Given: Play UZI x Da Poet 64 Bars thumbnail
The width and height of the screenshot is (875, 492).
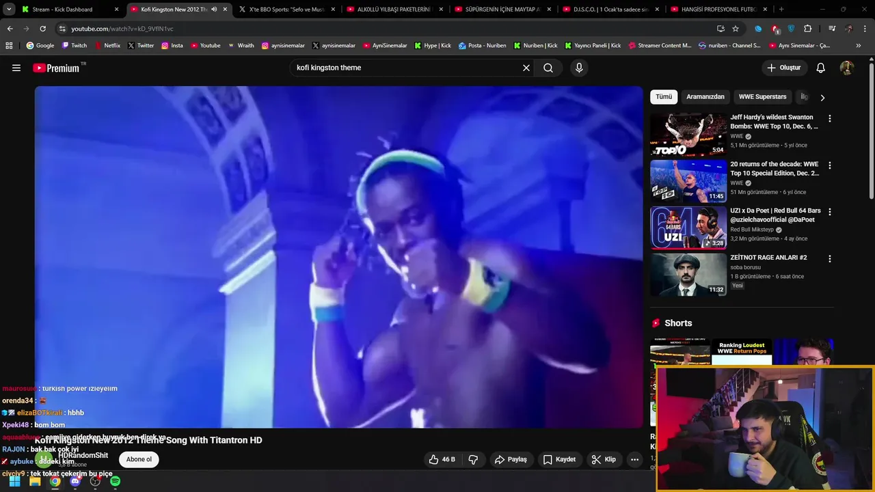Looking at the screenshot, I should [x=688, y=228].
